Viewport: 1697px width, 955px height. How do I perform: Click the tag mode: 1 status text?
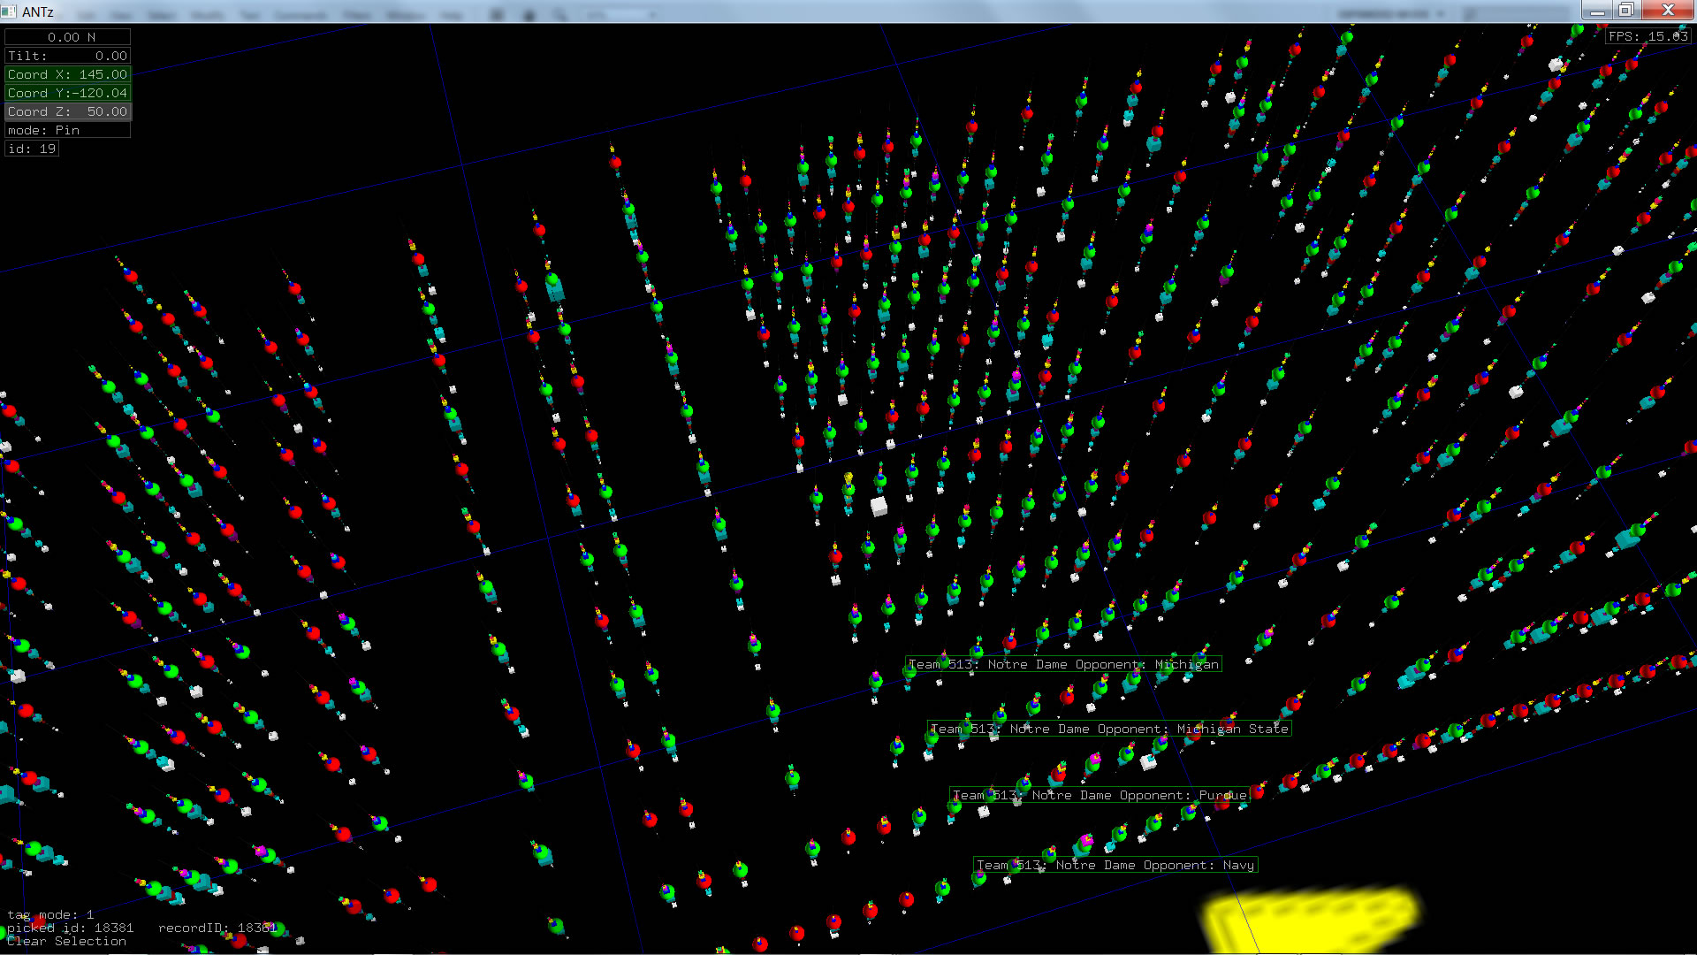coord(50,914)
